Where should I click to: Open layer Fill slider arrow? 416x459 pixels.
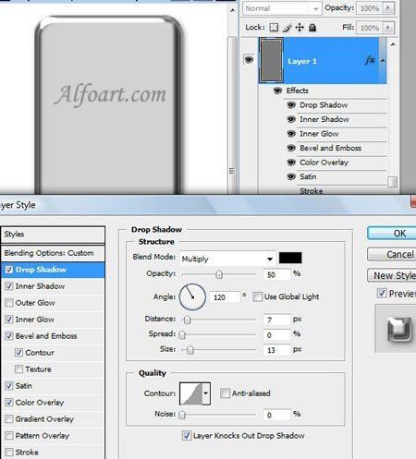click(388, 28)
